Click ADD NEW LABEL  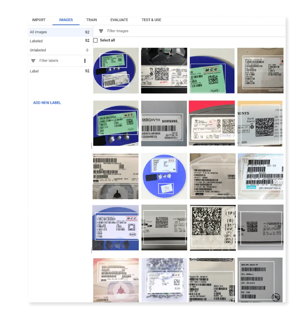tap(47, 102)
